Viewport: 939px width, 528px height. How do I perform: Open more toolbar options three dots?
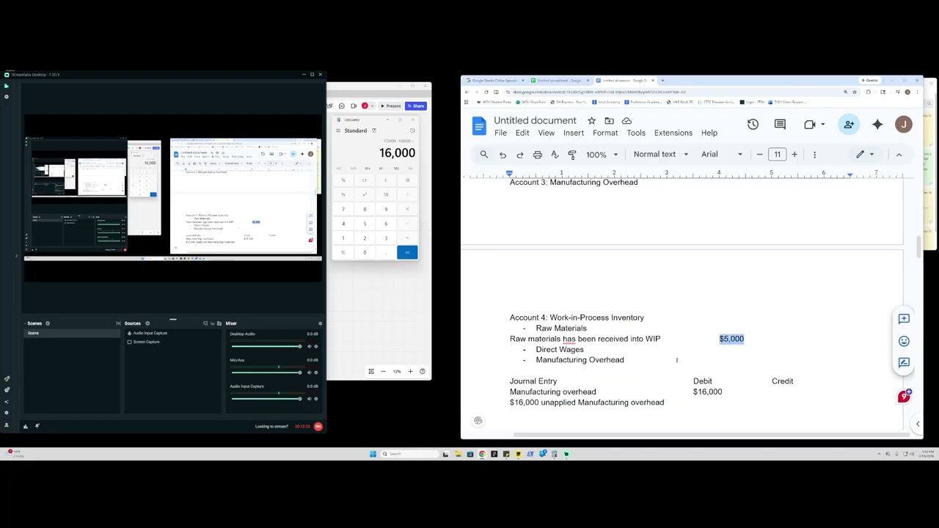814,155
